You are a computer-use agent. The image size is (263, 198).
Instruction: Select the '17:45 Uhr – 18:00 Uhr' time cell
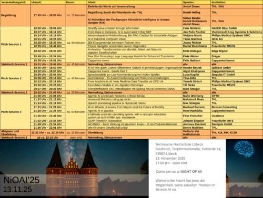pos(48,15)
